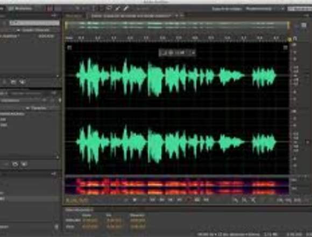Click the Pause transport button

coord(144,200)
